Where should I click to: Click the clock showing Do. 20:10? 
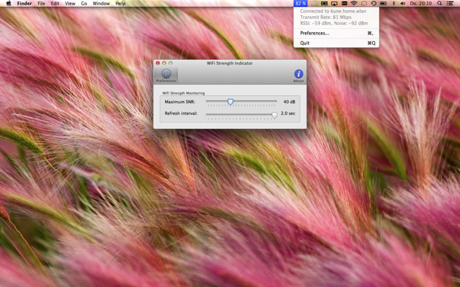(421, 3)
